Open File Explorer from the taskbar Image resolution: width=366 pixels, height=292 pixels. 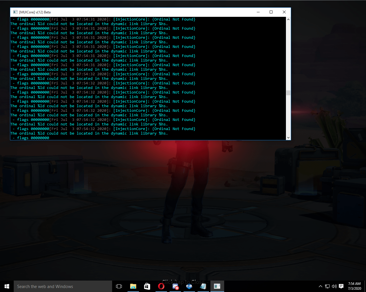[133, 286]
